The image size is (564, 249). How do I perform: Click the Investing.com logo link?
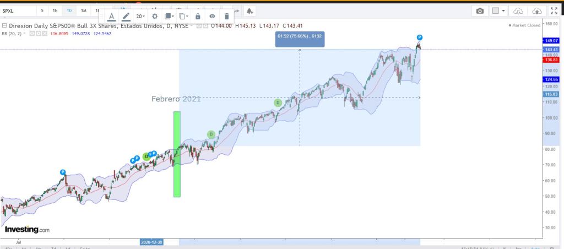coord(28,229)
